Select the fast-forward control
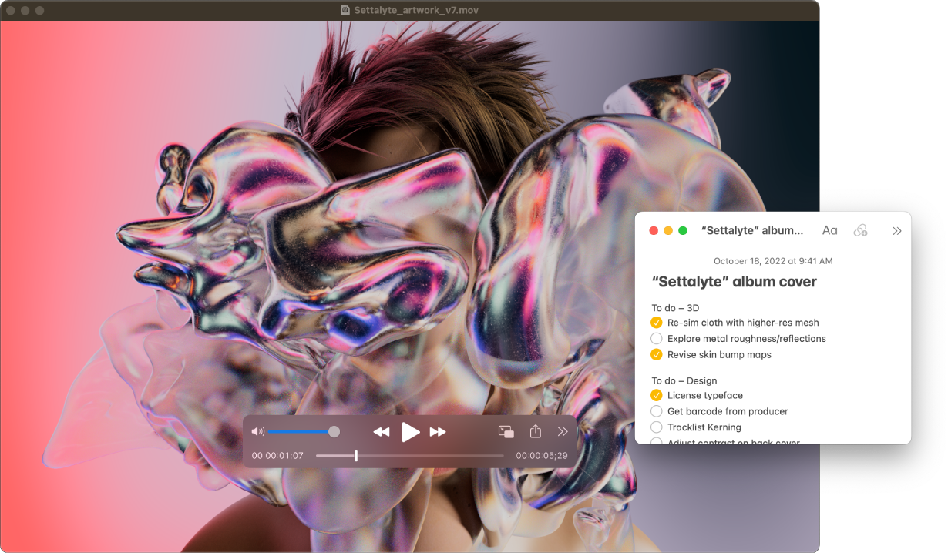 click(438, 431)
